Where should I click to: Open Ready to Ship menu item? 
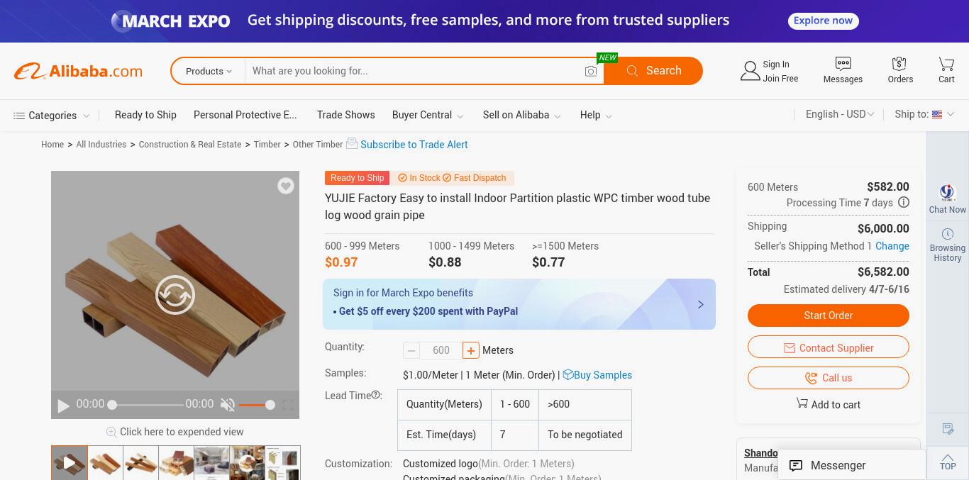pyautogui.click(x=145, y=115)
